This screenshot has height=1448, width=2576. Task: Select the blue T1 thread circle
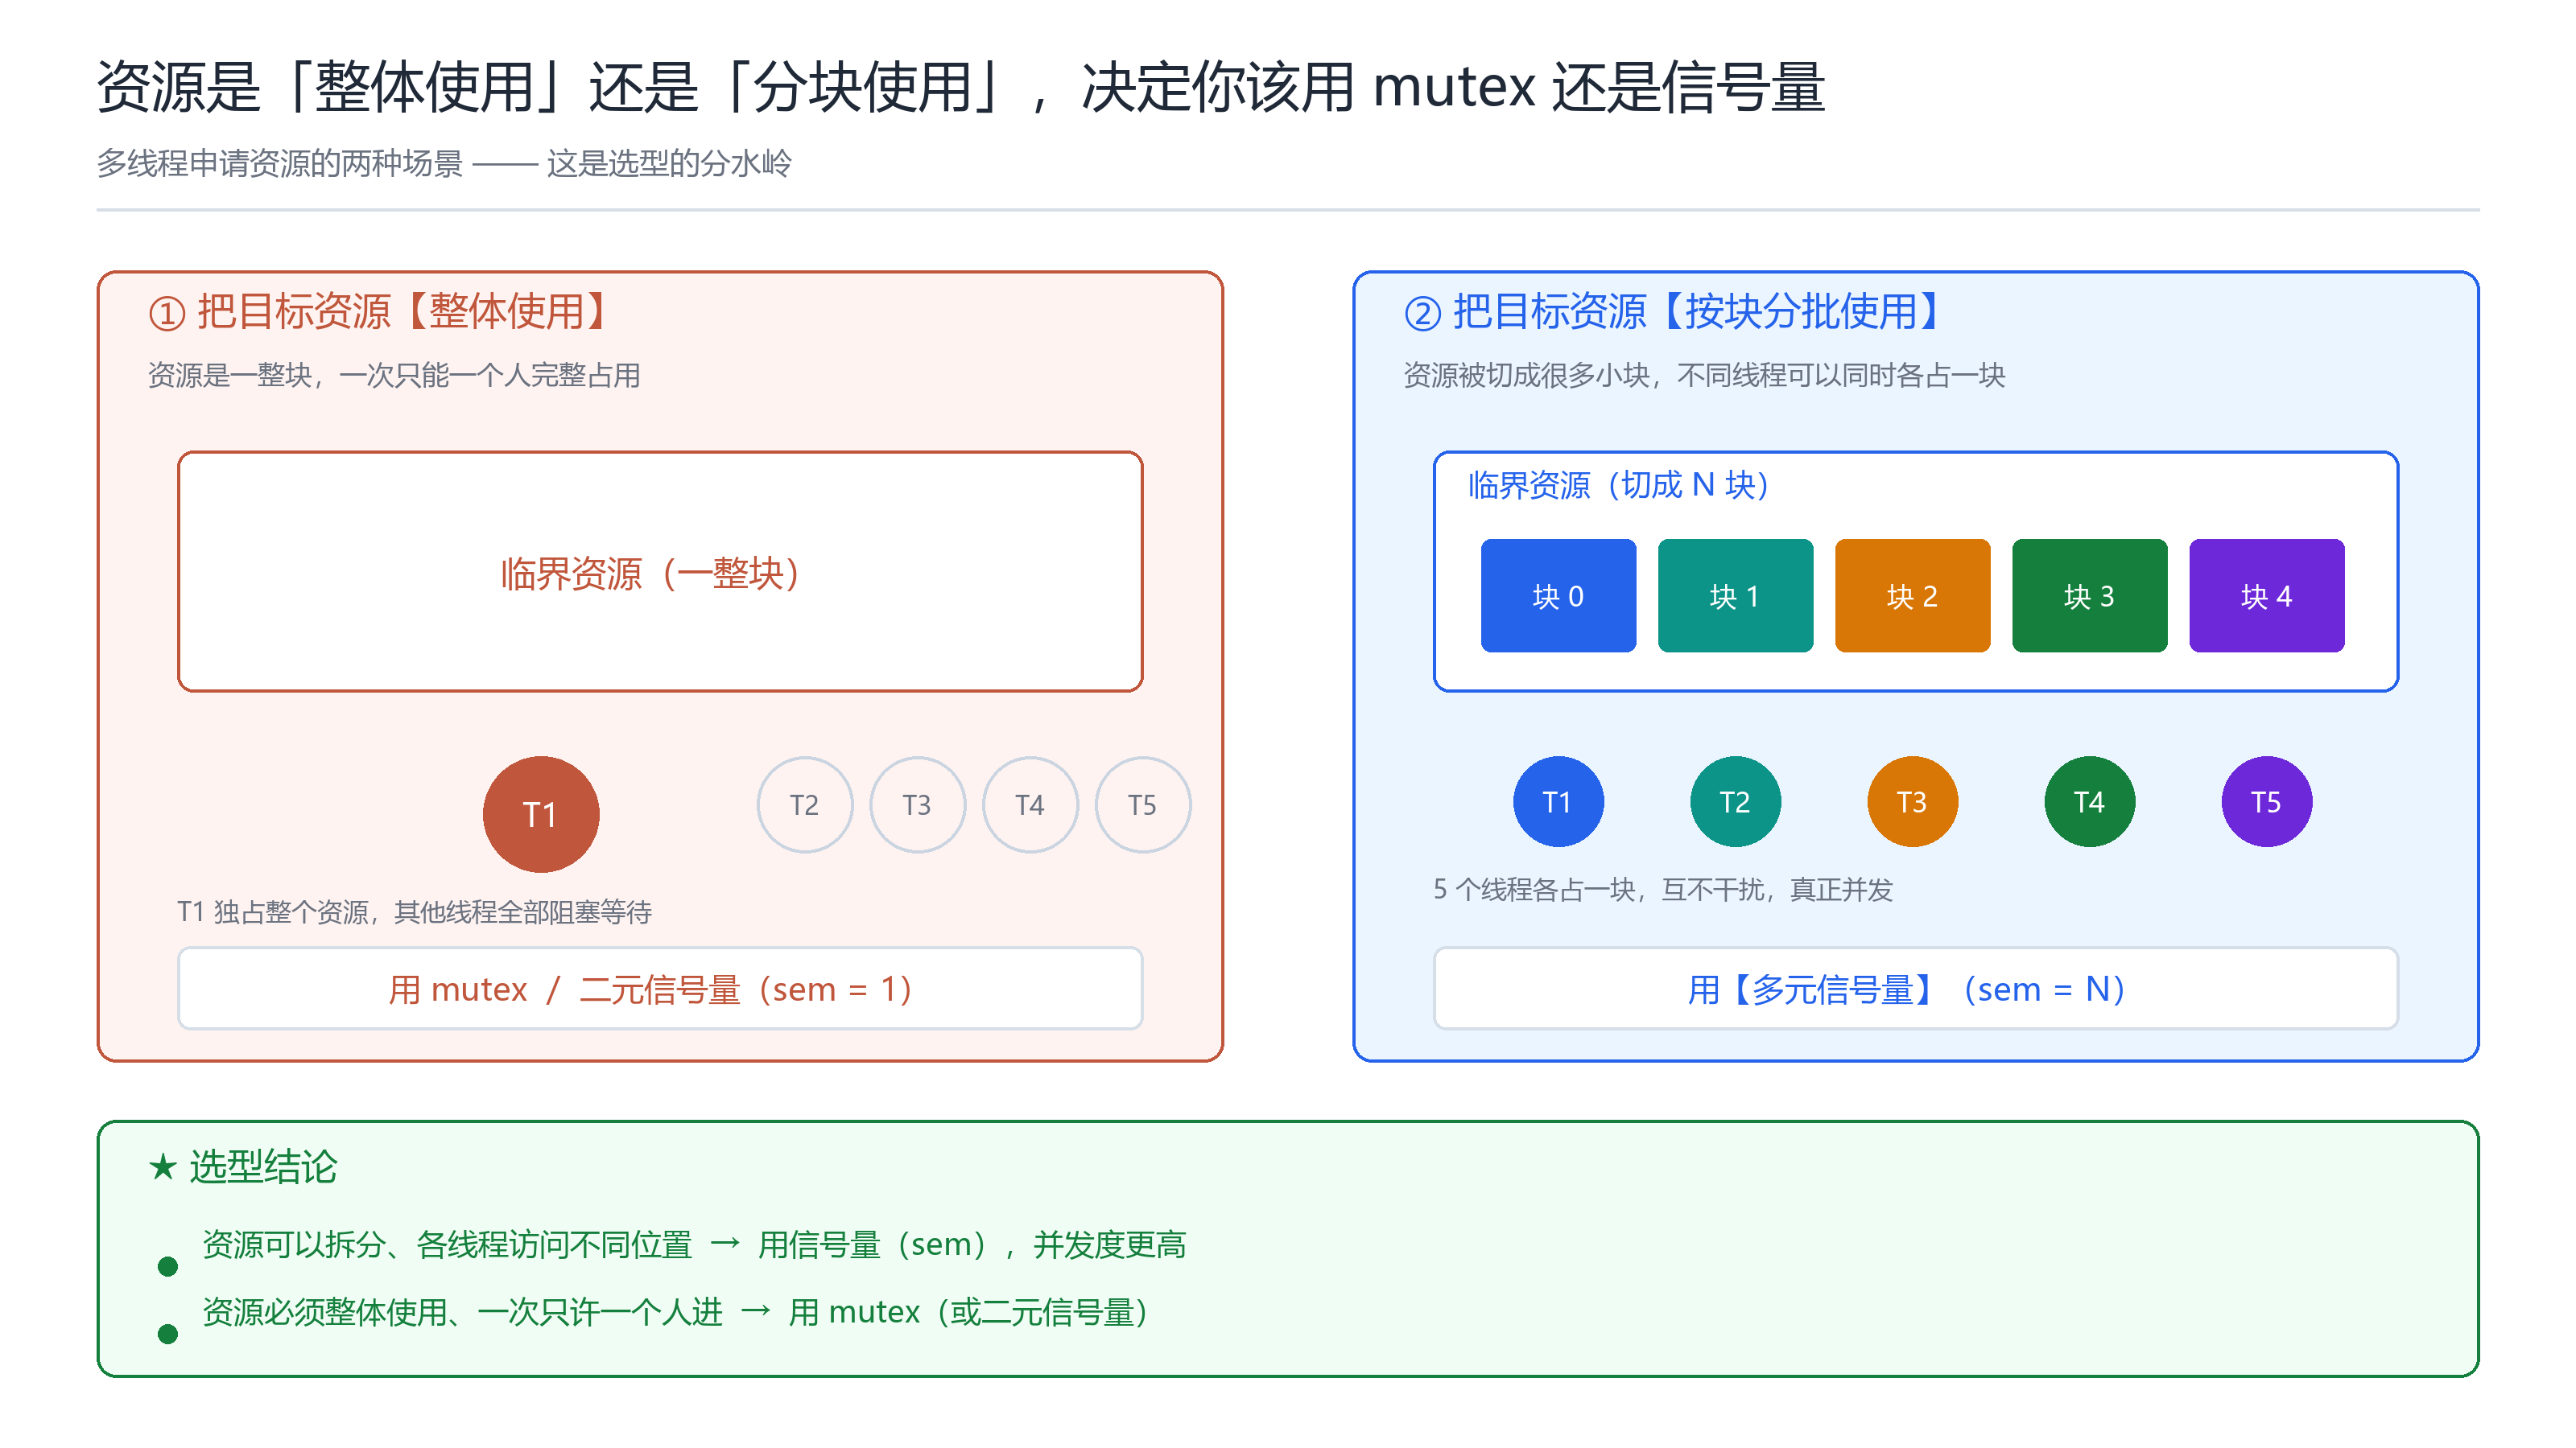[x=1558, y=801]
